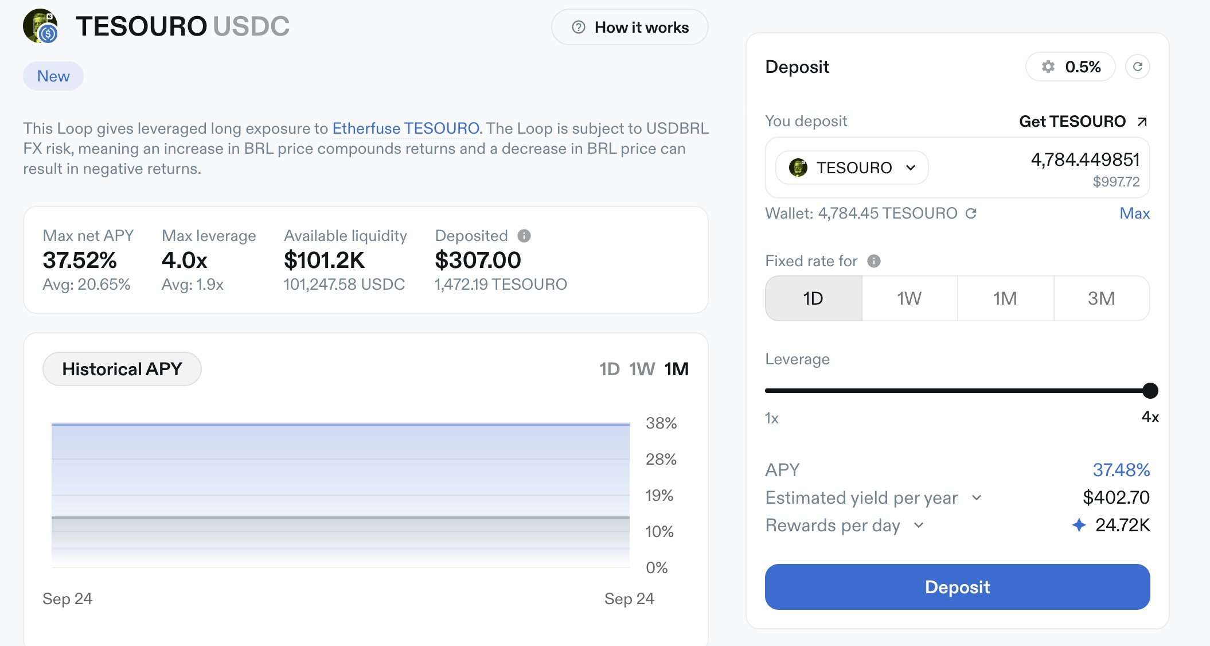Expand Rewards per day details
The height and width of the screenshot is (646, 1210).
919,525
